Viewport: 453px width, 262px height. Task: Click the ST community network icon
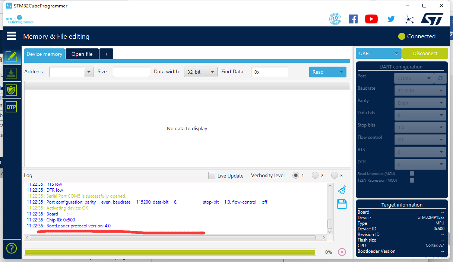click(409, 19)
